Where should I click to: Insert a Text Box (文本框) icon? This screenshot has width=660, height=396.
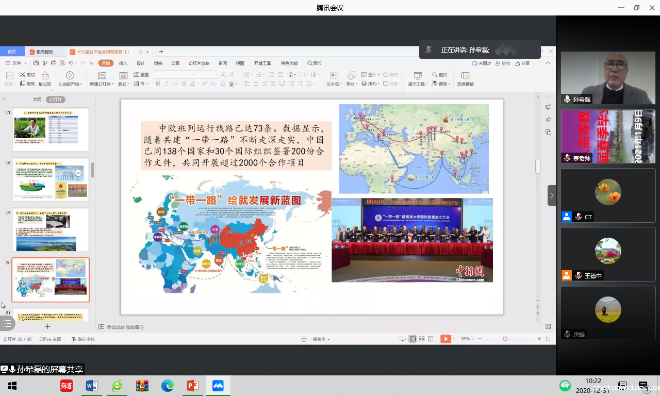(334, 76)
